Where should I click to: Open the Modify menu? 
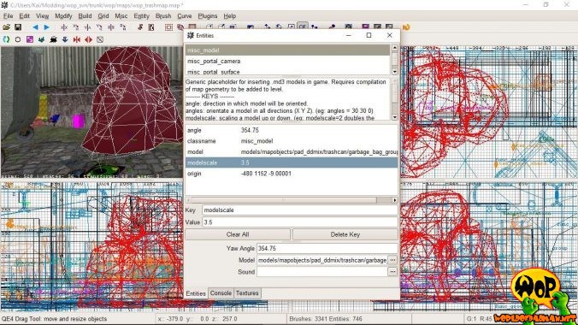click(63, 16)
